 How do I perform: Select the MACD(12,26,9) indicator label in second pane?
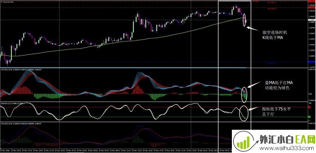coord(6,70)
